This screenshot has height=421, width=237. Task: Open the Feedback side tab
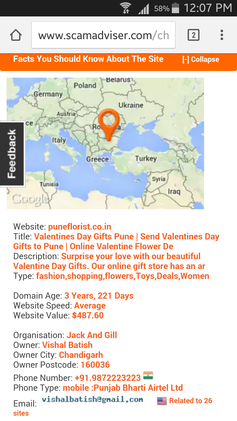(x=12, y=154)
